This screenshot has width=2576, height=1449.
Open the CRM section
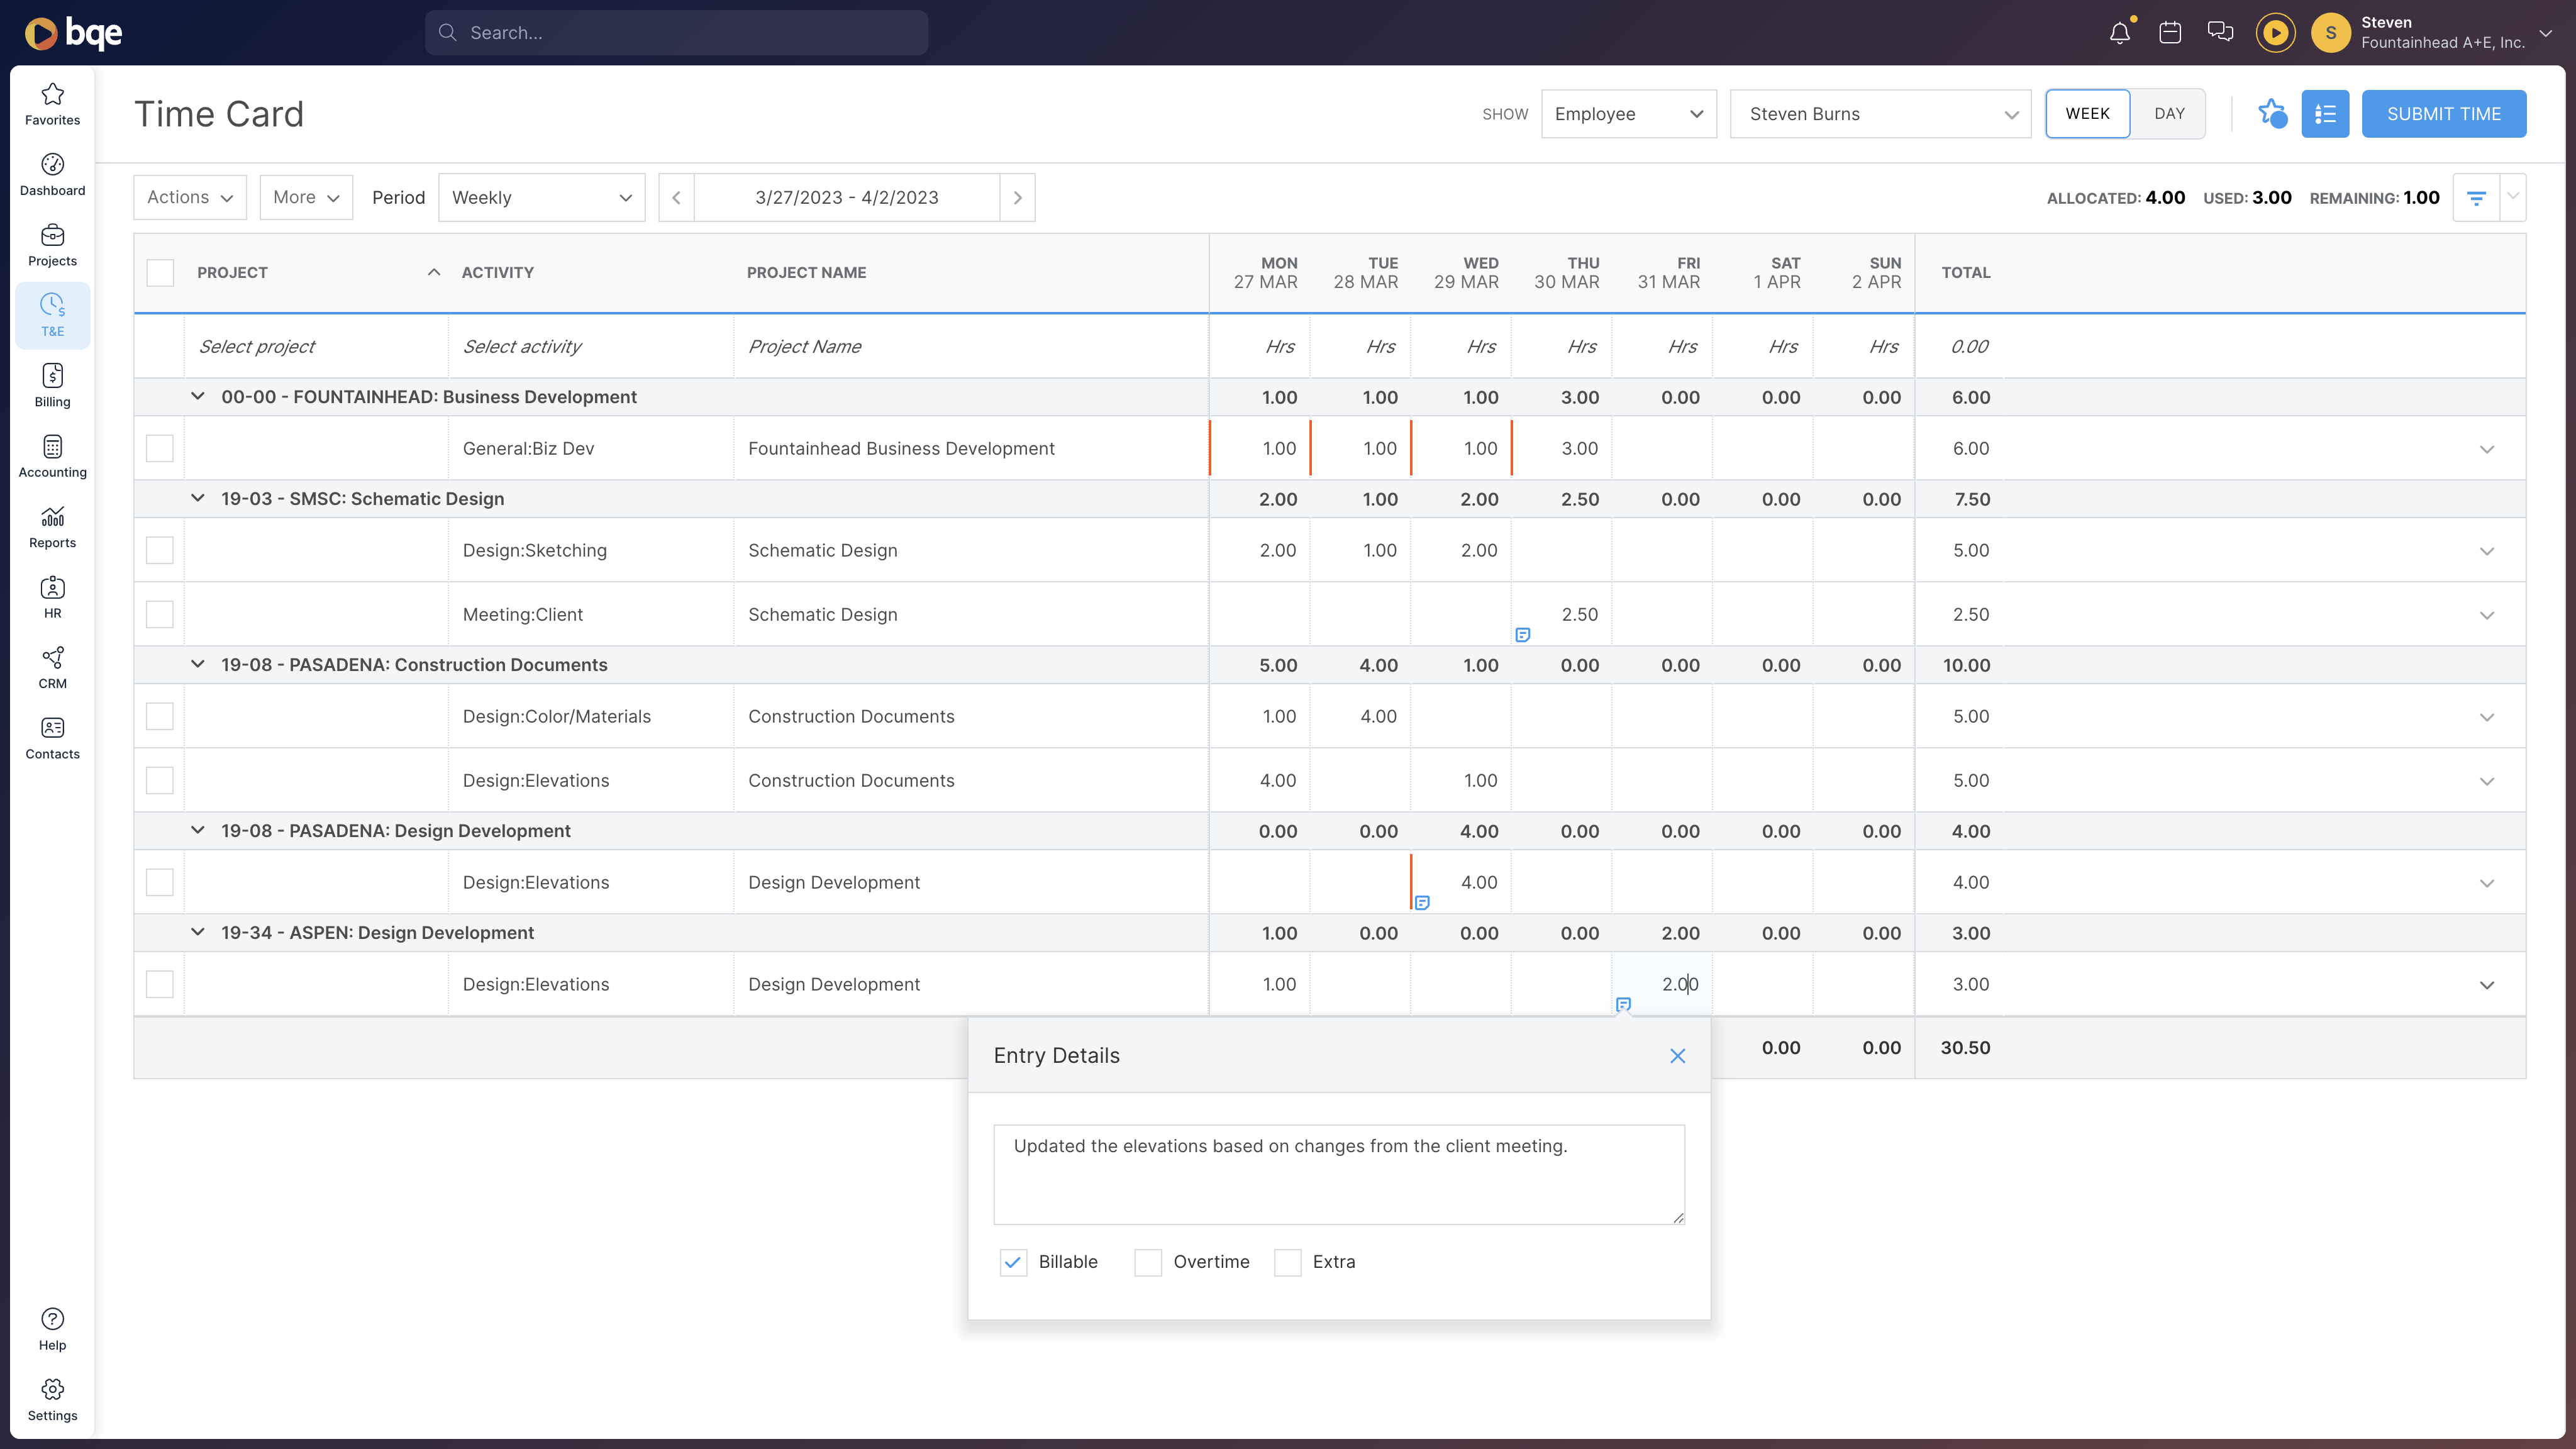pyautogui.click(x=52, y=667)
